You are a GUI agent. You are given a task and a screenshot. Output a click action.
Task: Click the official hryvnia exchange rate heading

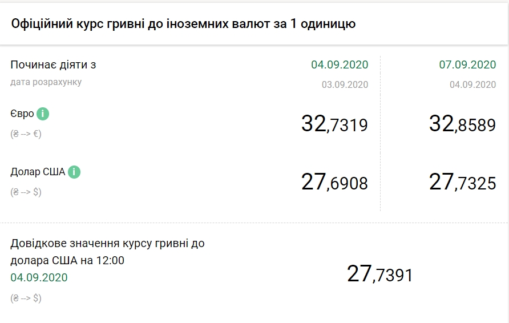(183, 23)
